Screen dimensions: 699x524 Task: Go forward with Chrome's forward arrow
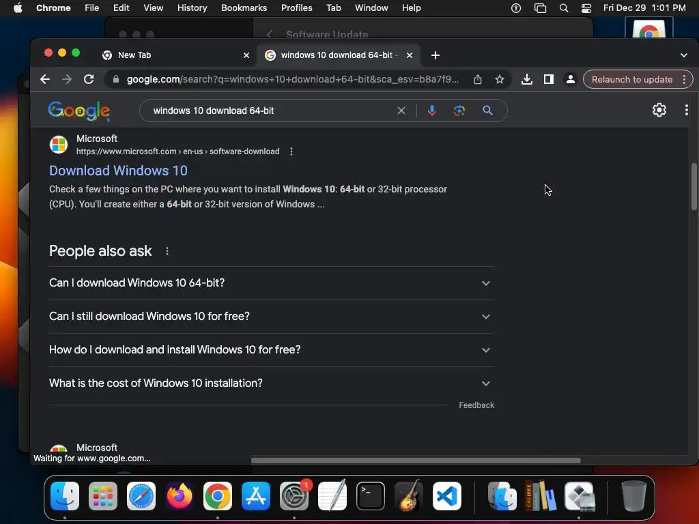pyautogui.click(x=67, y=79)
